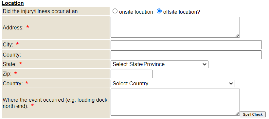
Task: Click the 'Address:' field label
Action: click(x=13, y=27)
